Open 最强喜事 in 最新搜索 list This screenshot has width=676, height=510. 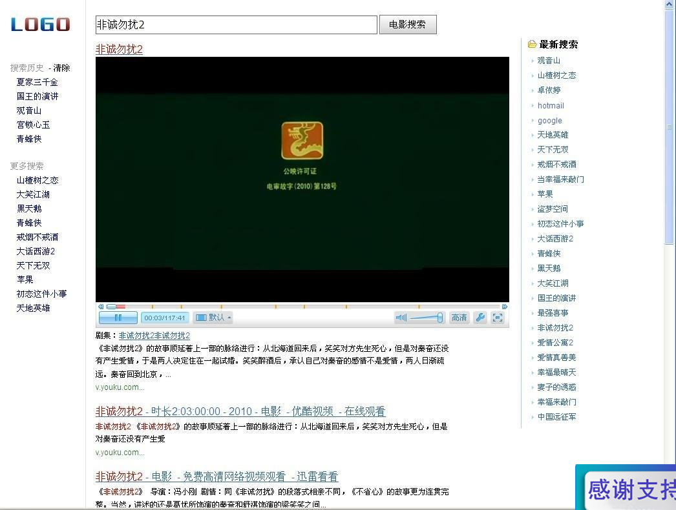[x=553, y=313]
